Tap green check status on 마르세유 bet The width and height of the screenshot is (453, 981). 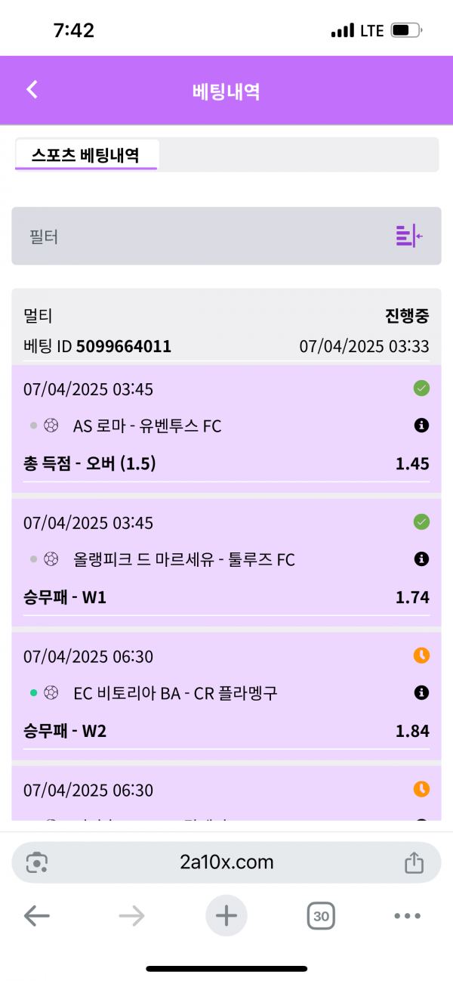click(x=422, y=521)
